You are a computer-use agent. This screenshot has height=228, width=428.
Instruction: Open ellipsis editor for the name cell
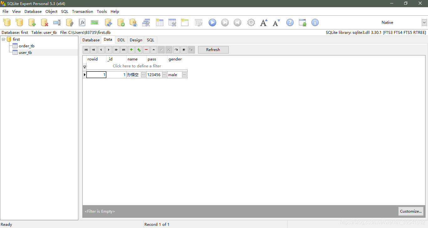tap(143, 75)
